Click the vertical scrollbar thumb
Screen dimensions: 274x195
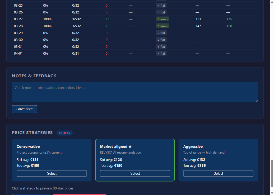tap(272, 173)
